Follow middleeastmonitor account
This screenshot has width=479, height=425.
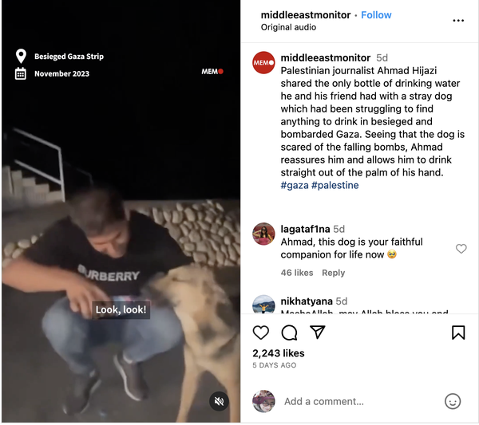pos(376,15)
